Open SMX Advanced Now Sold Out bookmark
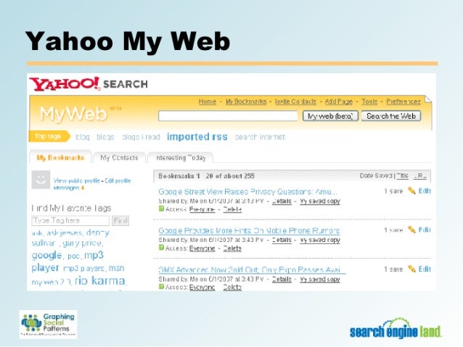463x347 pixels. pyautogui.click(x=252, y=269)
